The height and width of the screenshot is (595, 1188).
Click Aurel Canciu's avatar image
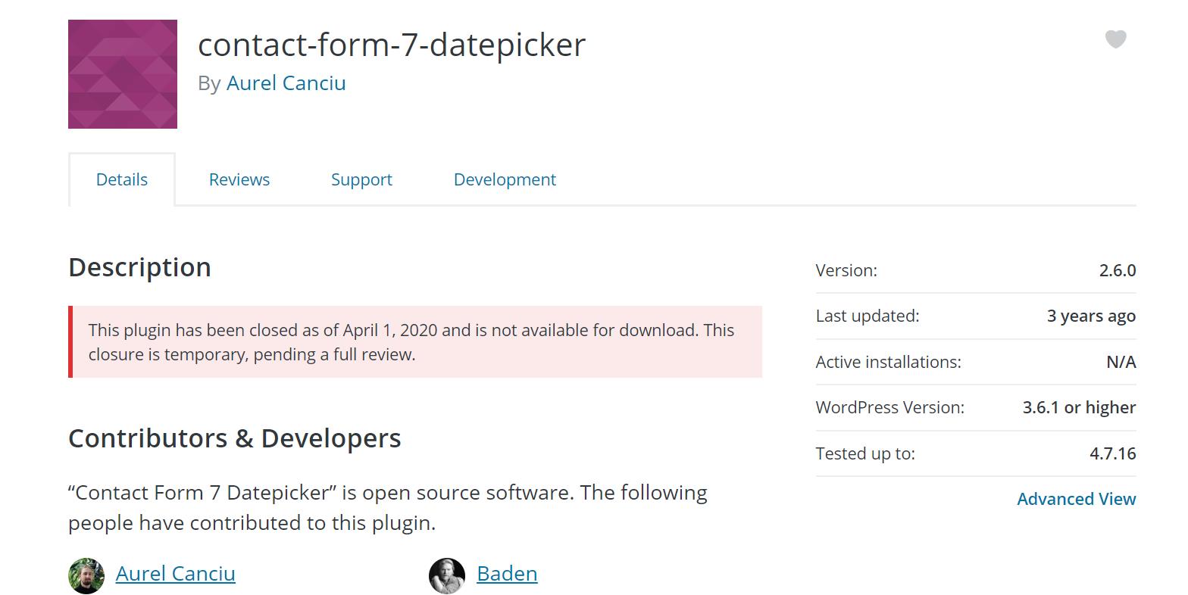86,576
